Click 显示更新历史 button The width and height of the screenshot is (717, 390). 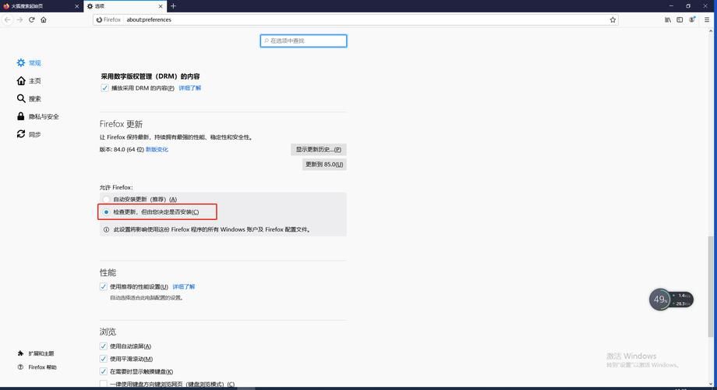click(318, 149)
